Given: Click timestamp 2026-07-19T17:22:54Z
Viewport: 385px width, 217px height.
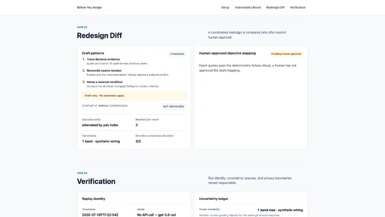Looking at the screenshot, I should pyautogui.click(x=100, y=215).
